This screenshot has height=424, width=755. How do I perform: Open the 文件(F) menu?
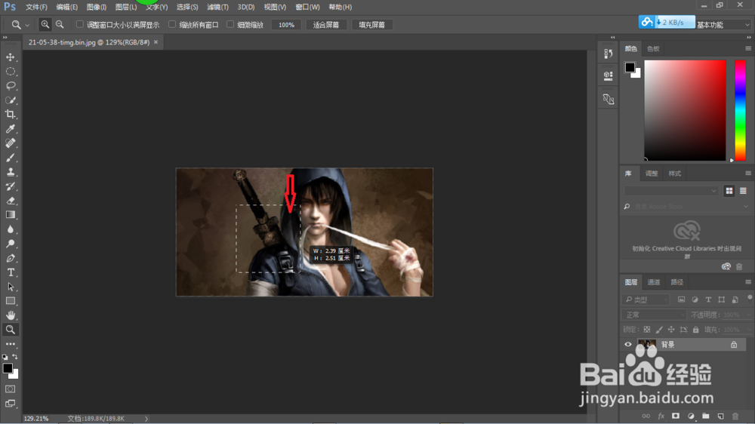tap(36, 8)
